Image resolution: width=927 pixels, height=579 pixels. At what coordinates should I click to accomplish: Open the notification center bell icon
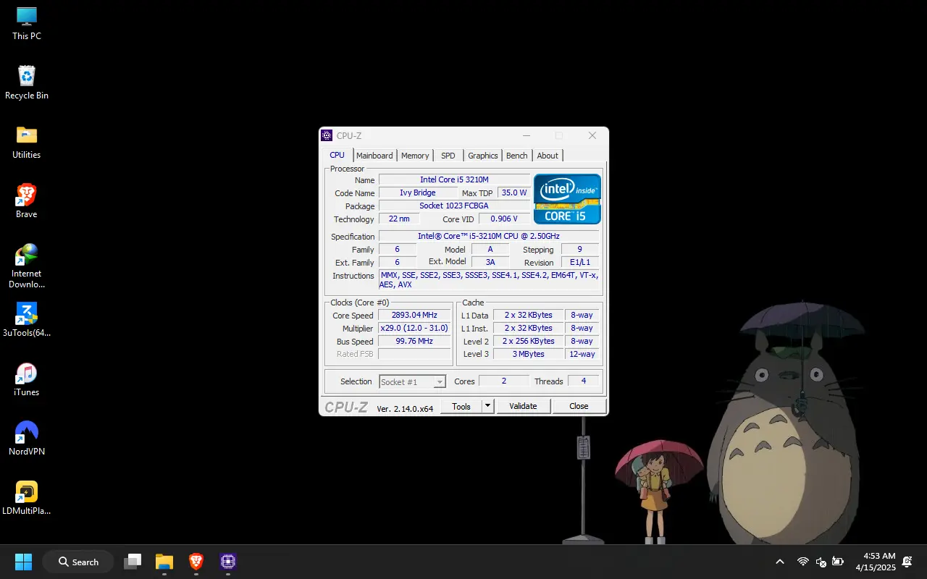click(x=907, y=562)
